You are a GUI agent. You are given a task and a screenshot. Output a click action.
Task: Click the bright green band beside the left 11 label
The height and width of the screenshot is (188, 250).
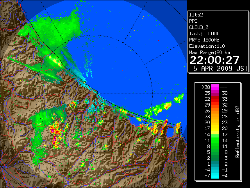click(214, 140)
